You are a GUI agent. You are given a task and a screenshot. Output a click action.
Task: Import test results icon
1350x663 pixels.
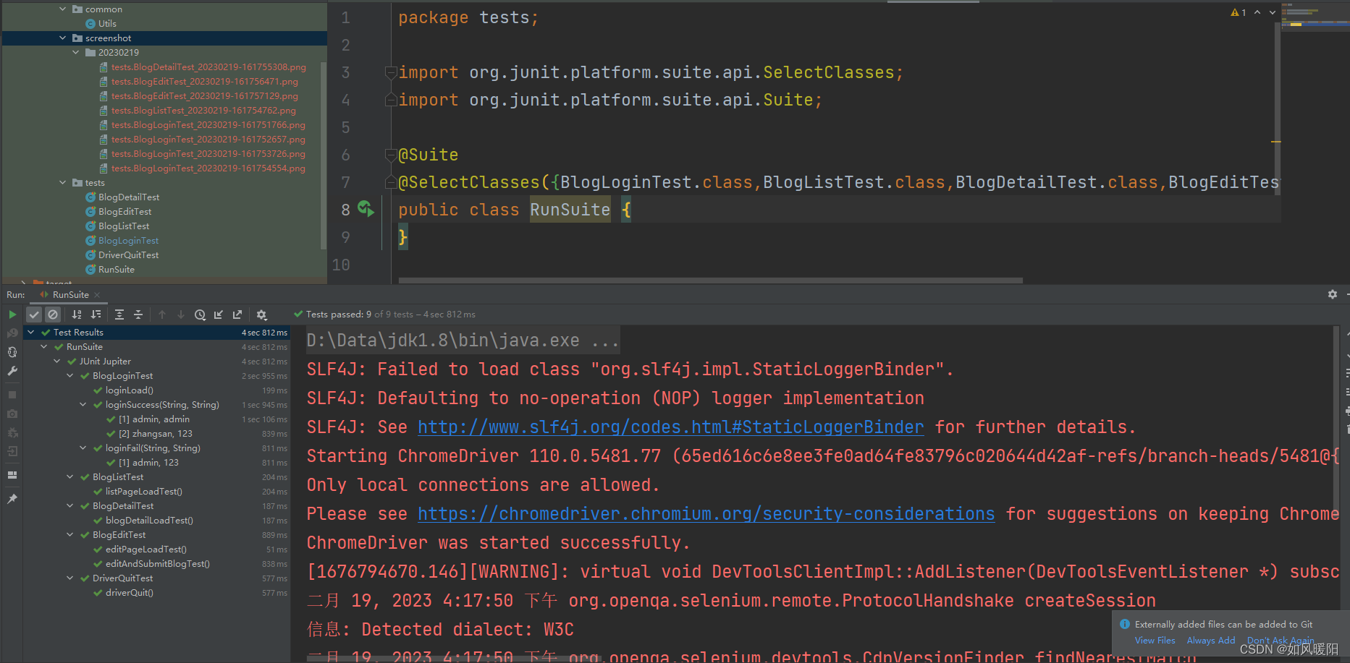pyautogui.click(x=219, y=315)
